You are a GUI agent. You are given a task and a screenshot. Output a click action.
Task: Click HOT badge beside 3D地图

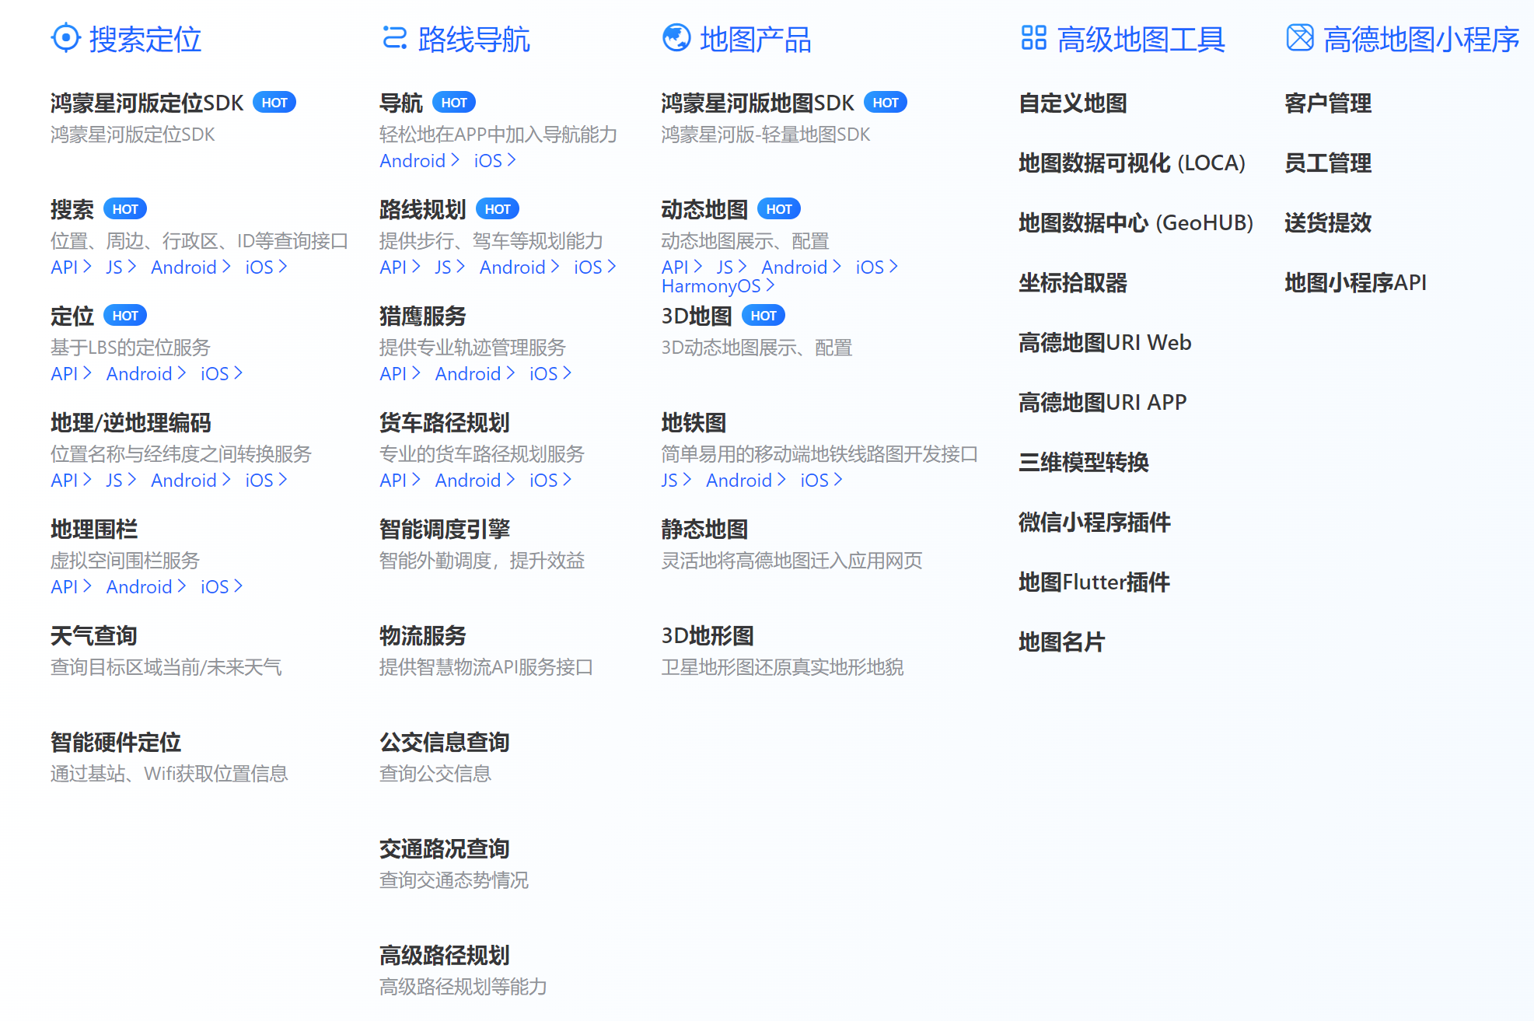[763, 316]
